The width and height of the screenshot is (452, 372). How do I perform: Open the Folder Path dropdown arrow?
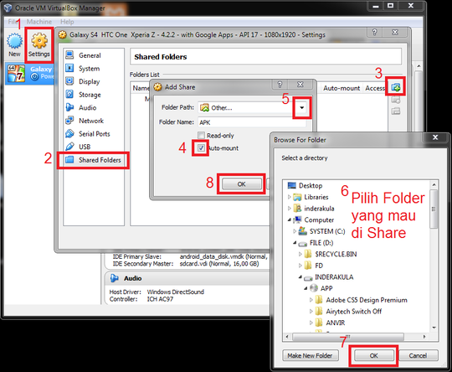302,107
